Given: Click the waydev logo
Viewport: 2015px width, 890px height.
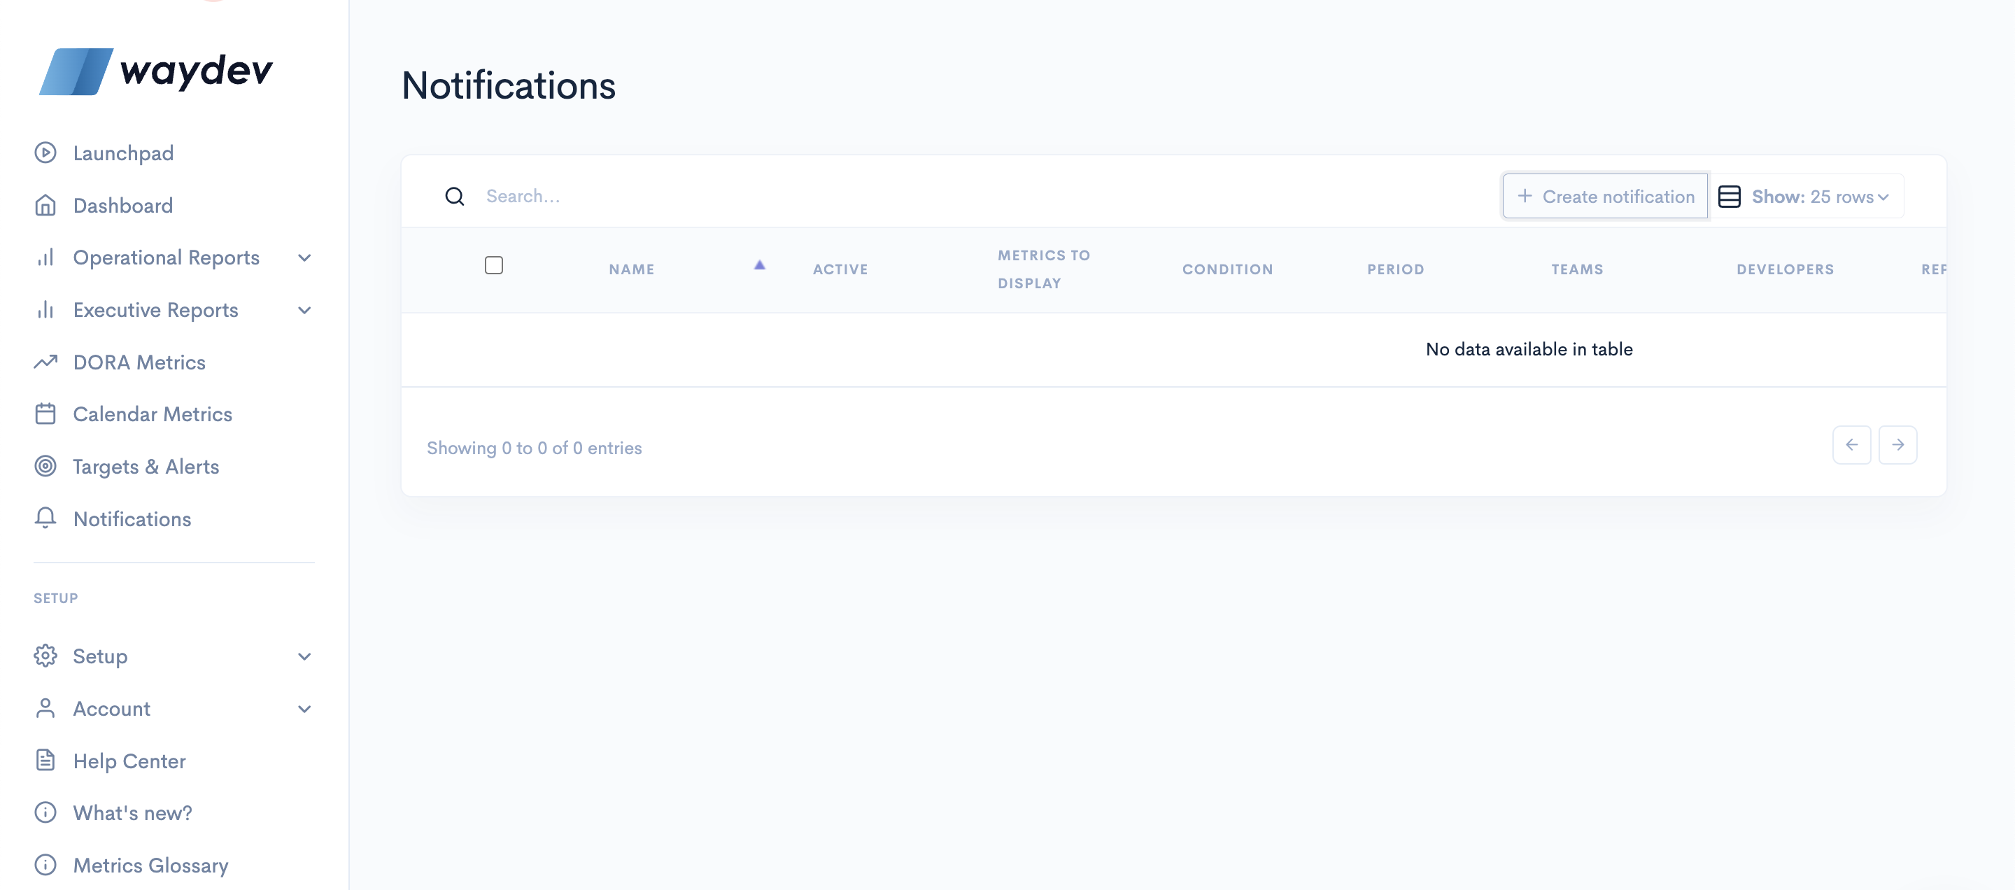Looking at the screenshot, I should pos(155,71).
